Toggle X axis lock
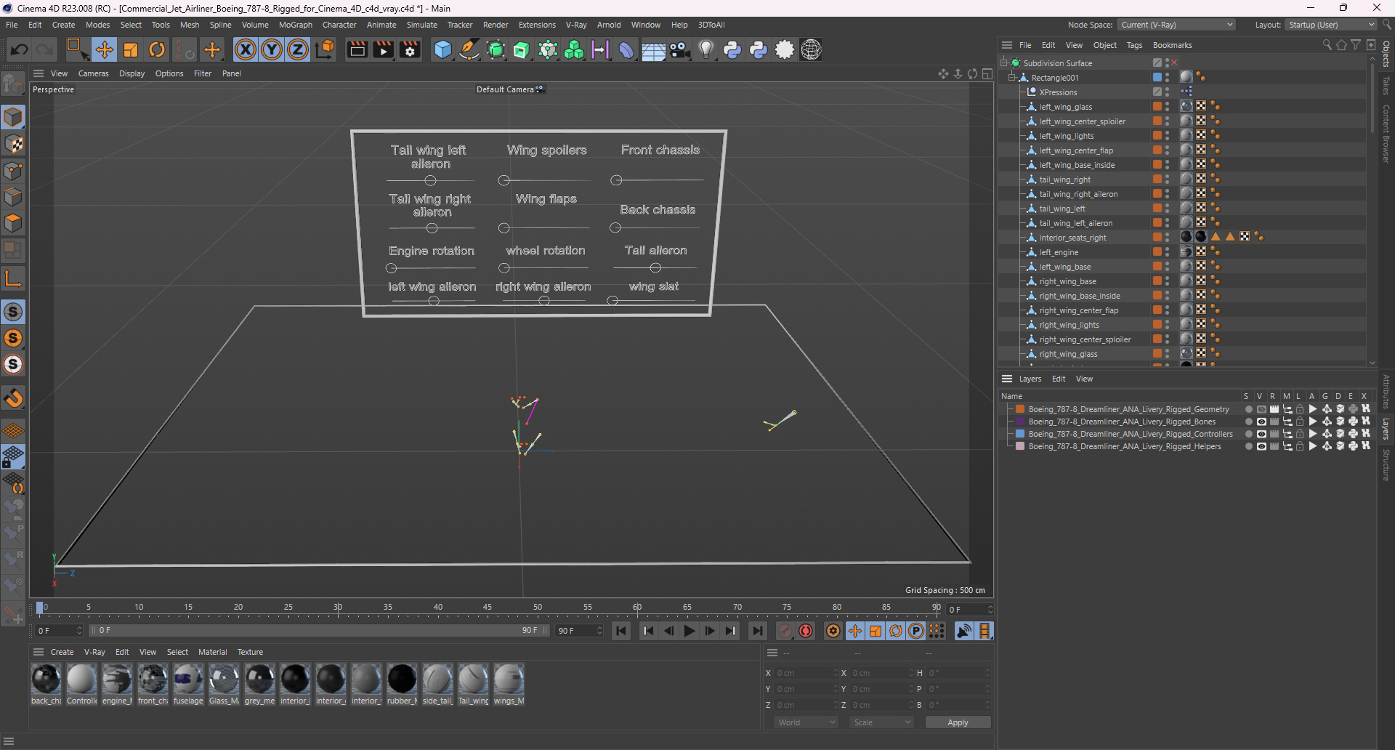1395x750 pixels. [246, 49]
